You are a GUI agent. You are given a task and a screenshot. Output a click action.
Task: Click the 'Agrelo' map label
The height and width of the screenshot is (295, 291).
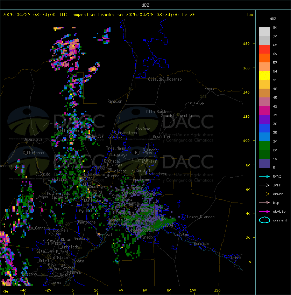pyautogui.click(x=85, y=211)
